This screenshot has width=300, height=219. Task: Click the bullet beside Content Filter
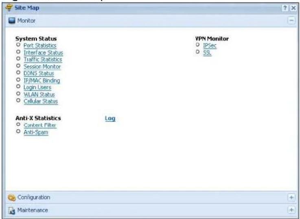pos(18,124)
